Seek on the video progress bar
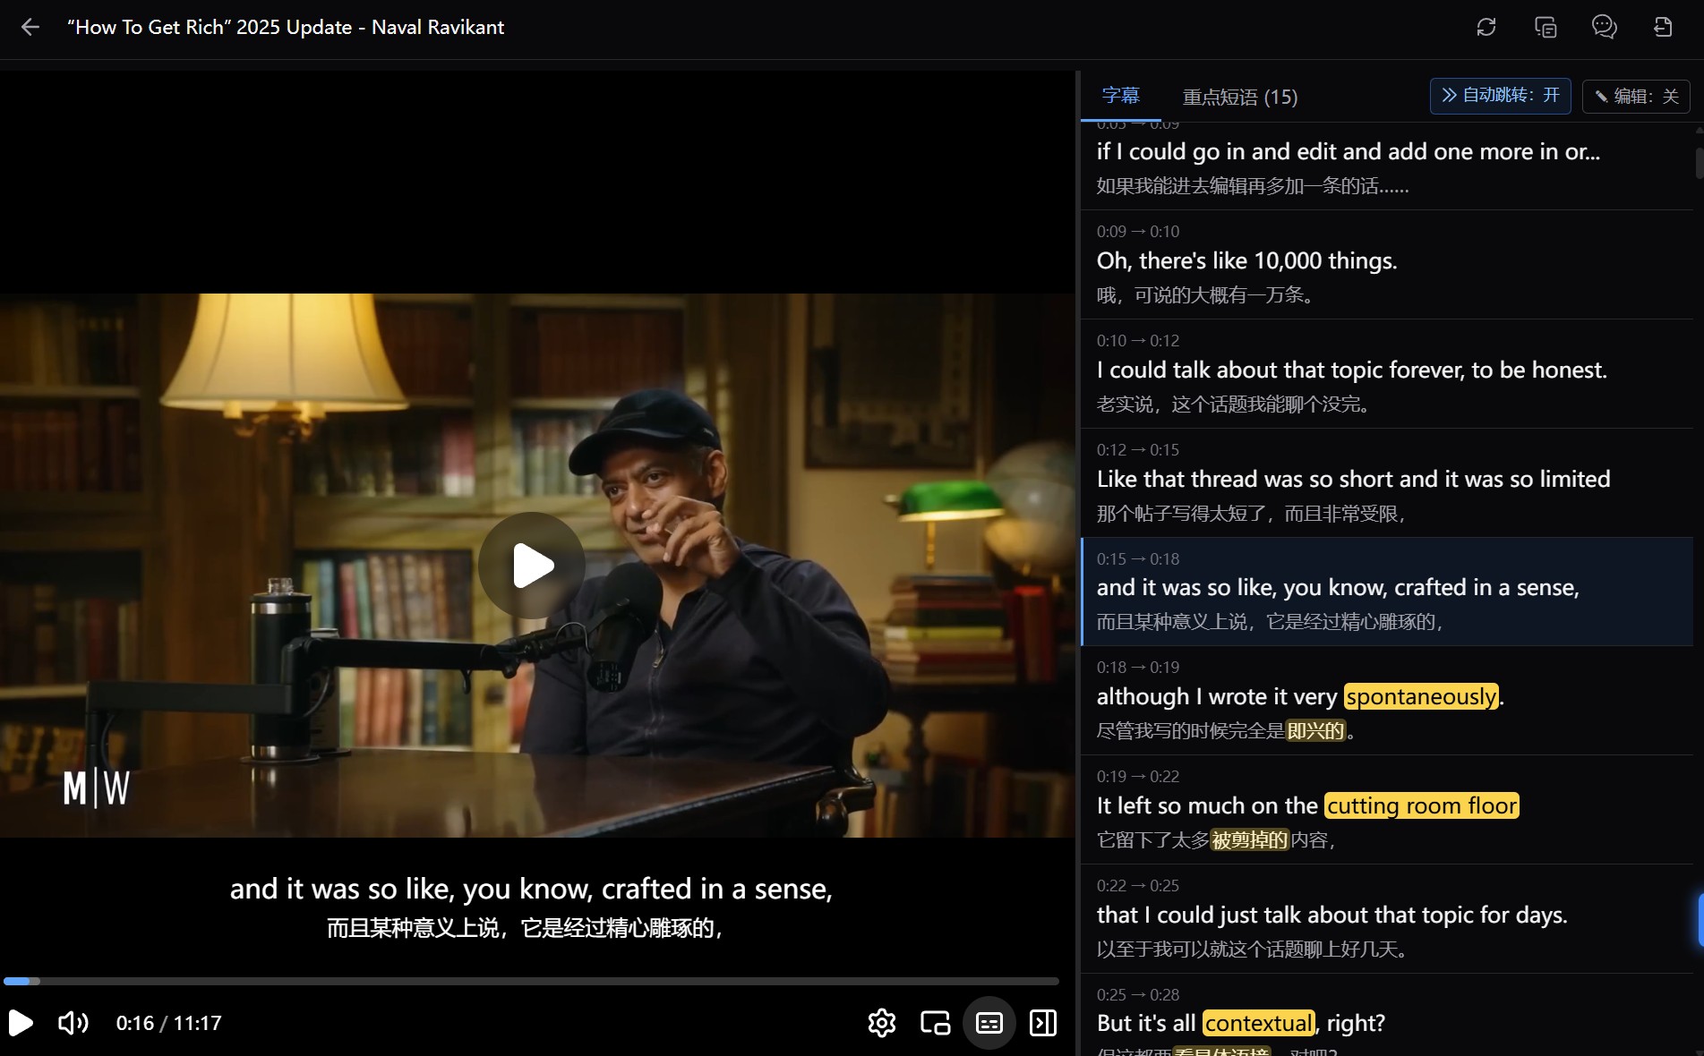The height and width of the screenshot is (1056, 1704). coord(531,982)
